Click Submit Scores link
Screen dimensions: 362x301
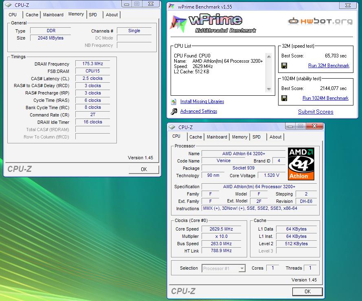pyautogui.click(x=316, y=112)
